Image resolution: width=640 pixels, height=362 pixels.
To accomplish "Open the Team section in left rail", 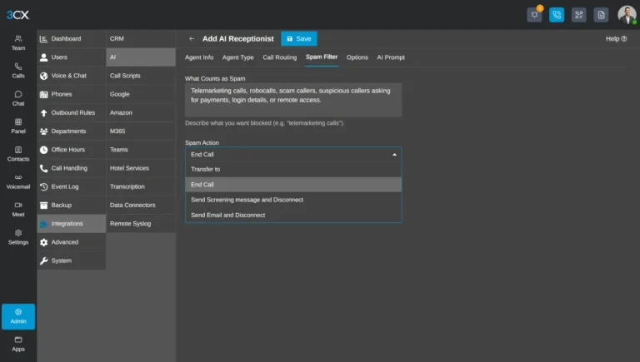I will (18, 42).
